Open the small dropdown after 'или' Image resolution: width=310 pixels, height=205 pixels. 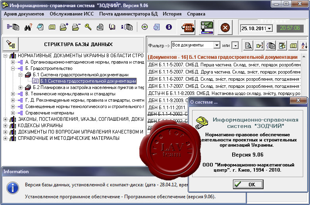235,46
